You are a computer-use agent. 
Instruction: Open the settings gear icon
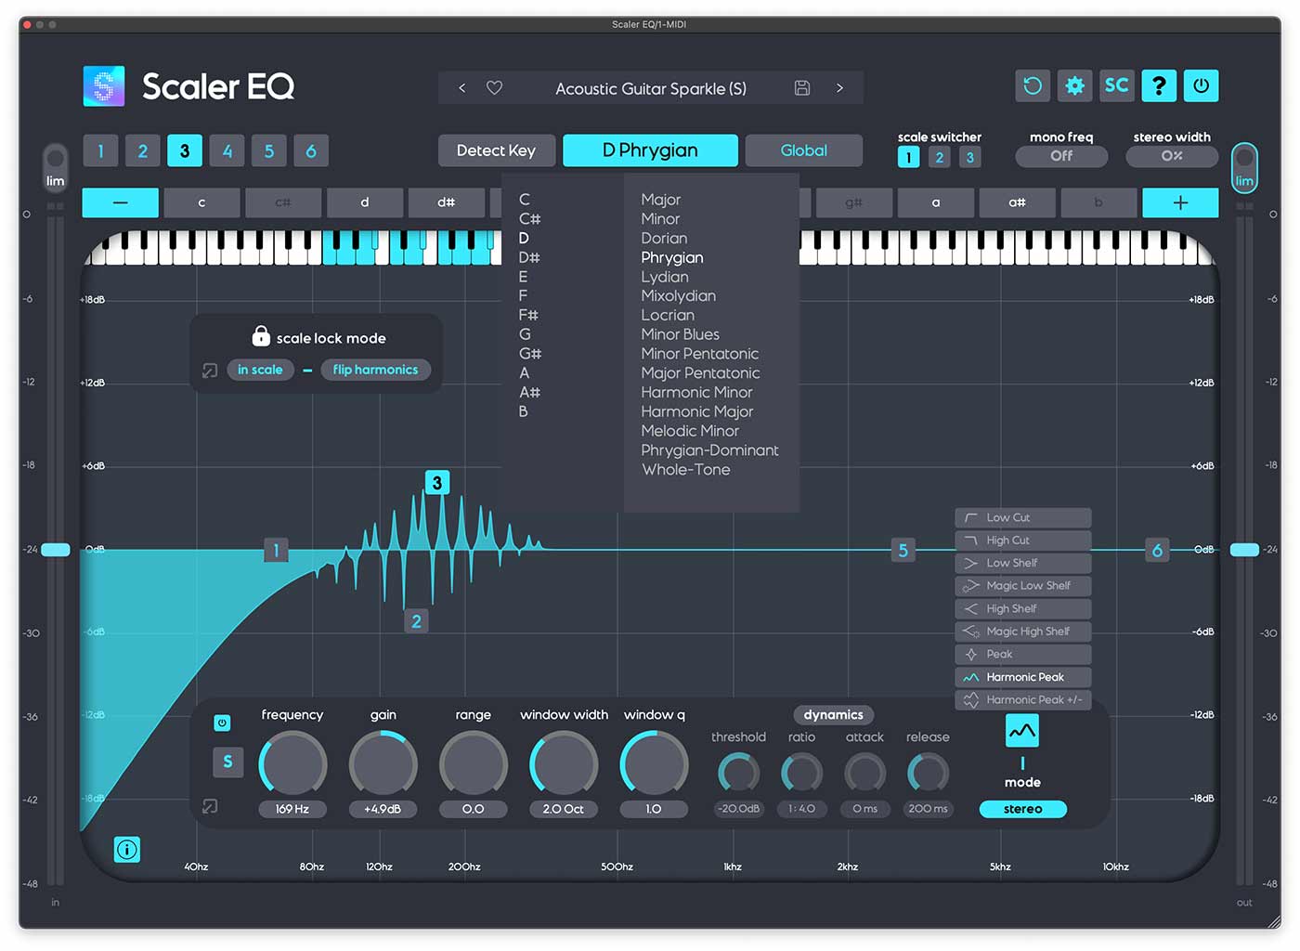[x=1074, y=85]
